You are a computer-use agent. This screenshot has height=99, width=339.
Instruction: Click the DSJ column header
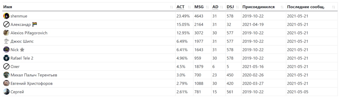point(230,7)
